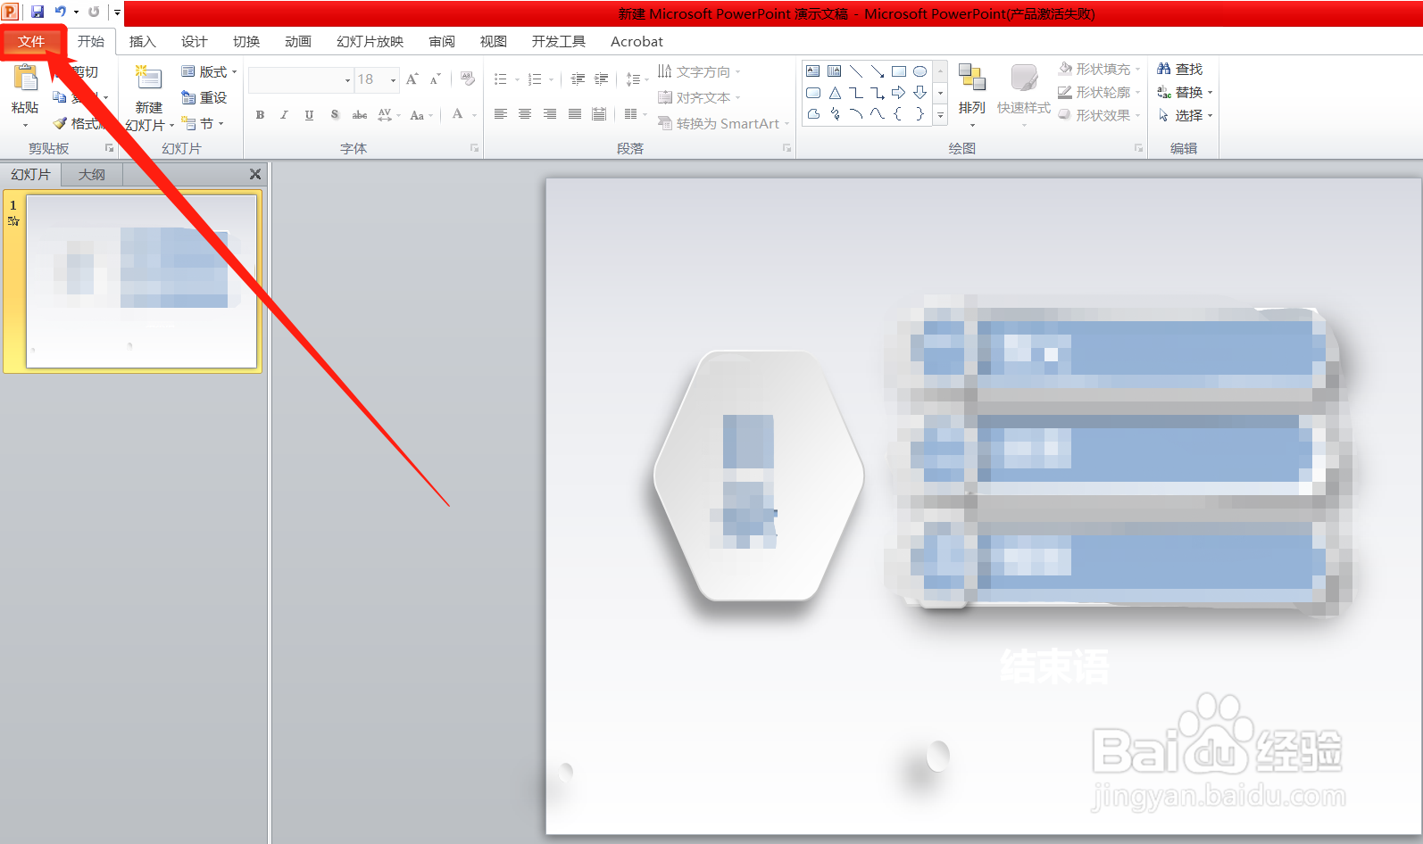This screenshot has width=1423, height=844.
Task: Click the Increase Font Size icon
Action: [x=412, y=79]
